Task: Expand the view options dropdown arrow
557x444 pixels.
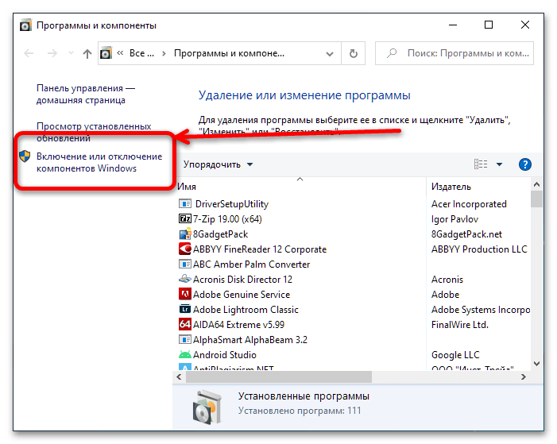Action: tap(499, 164)
